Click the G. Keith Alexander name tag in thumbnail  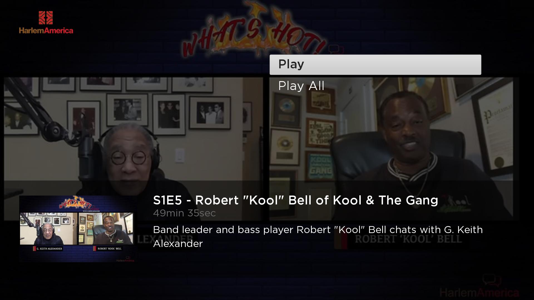click(48, 249)
